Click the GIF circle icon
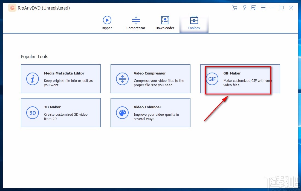Screen dimensions: 301x191 pyautogui.click(x=212, y=79)
